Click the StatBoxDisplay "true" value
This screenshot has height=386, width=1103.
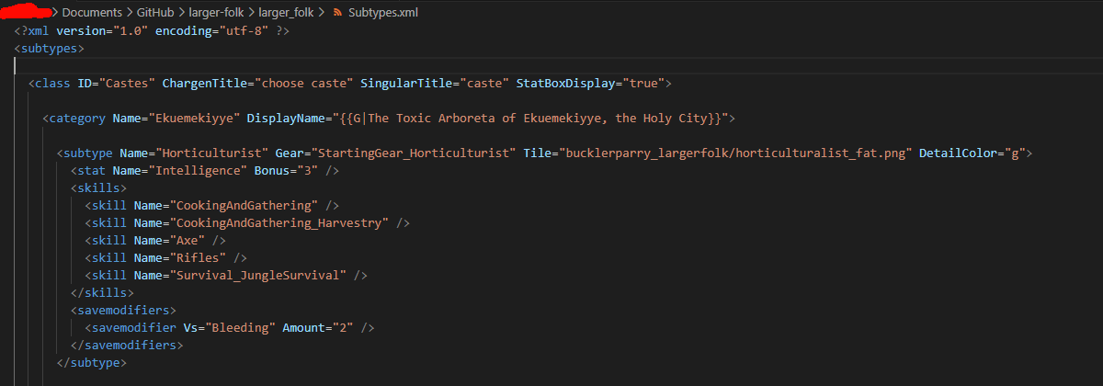(x=642, y=84)
